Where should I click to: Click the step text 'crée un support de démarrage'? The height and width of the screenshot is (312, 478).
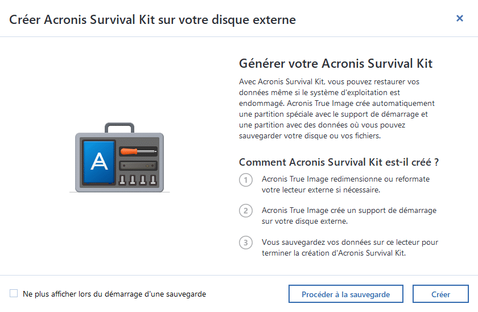point(349,216)
